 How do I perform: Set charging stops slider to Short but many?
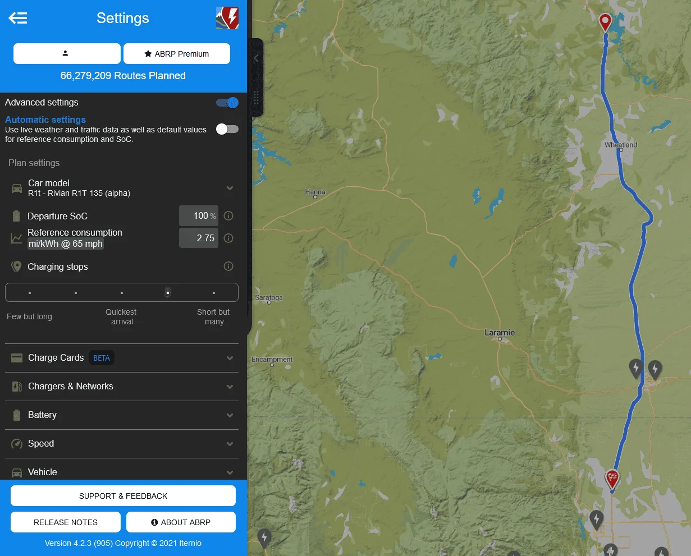pos(214,293)
